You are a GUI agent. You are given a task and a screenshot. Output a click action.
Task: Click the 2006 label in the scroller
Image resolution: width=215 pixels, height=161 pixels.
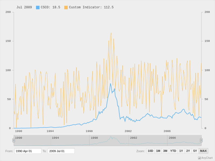(x=172, y=138)
